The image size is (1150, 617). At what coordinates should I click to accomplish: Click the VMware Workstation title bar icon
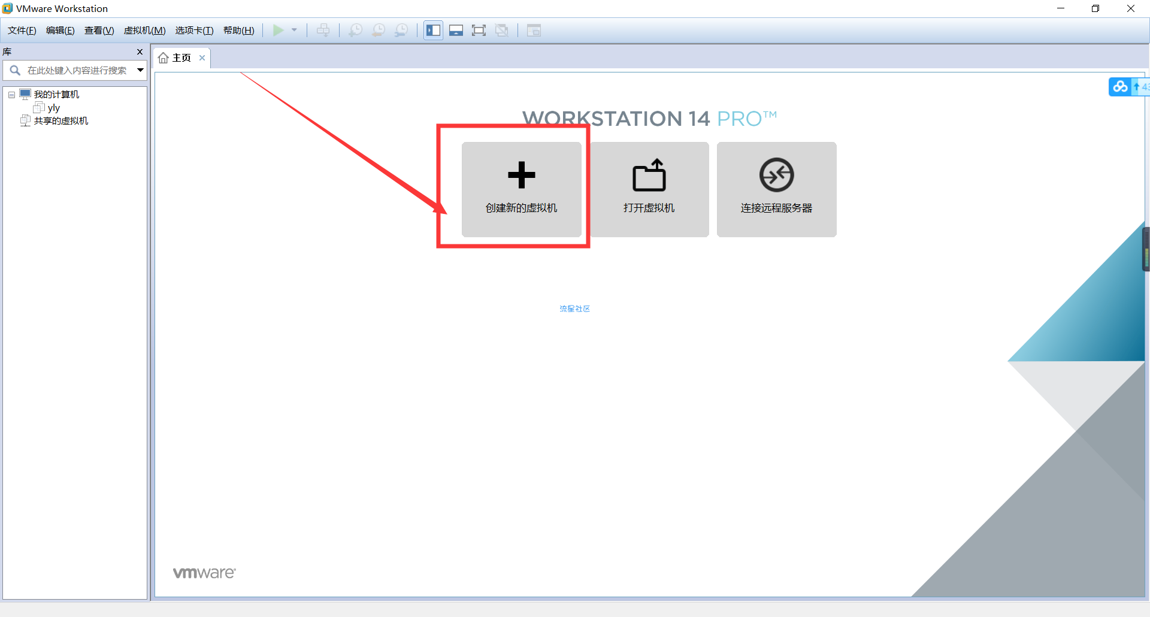7,8
